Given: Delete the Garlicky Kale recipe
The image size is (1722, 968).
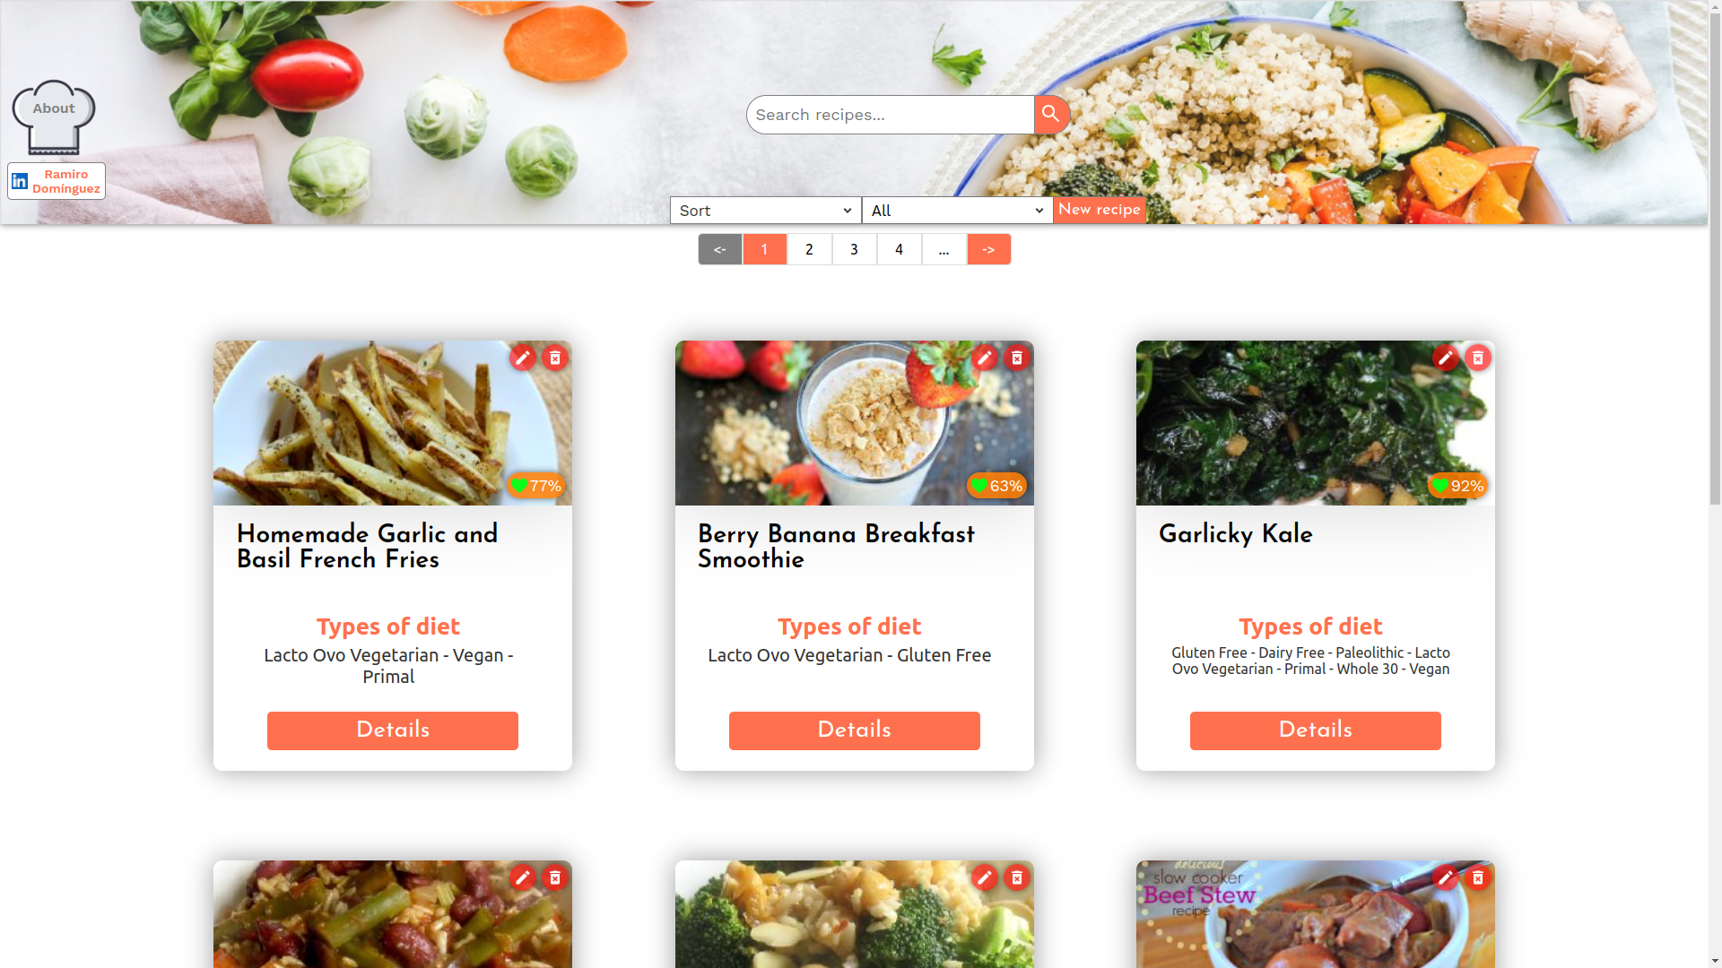Looking at the screenshot, I should (x=1477, y=358).
